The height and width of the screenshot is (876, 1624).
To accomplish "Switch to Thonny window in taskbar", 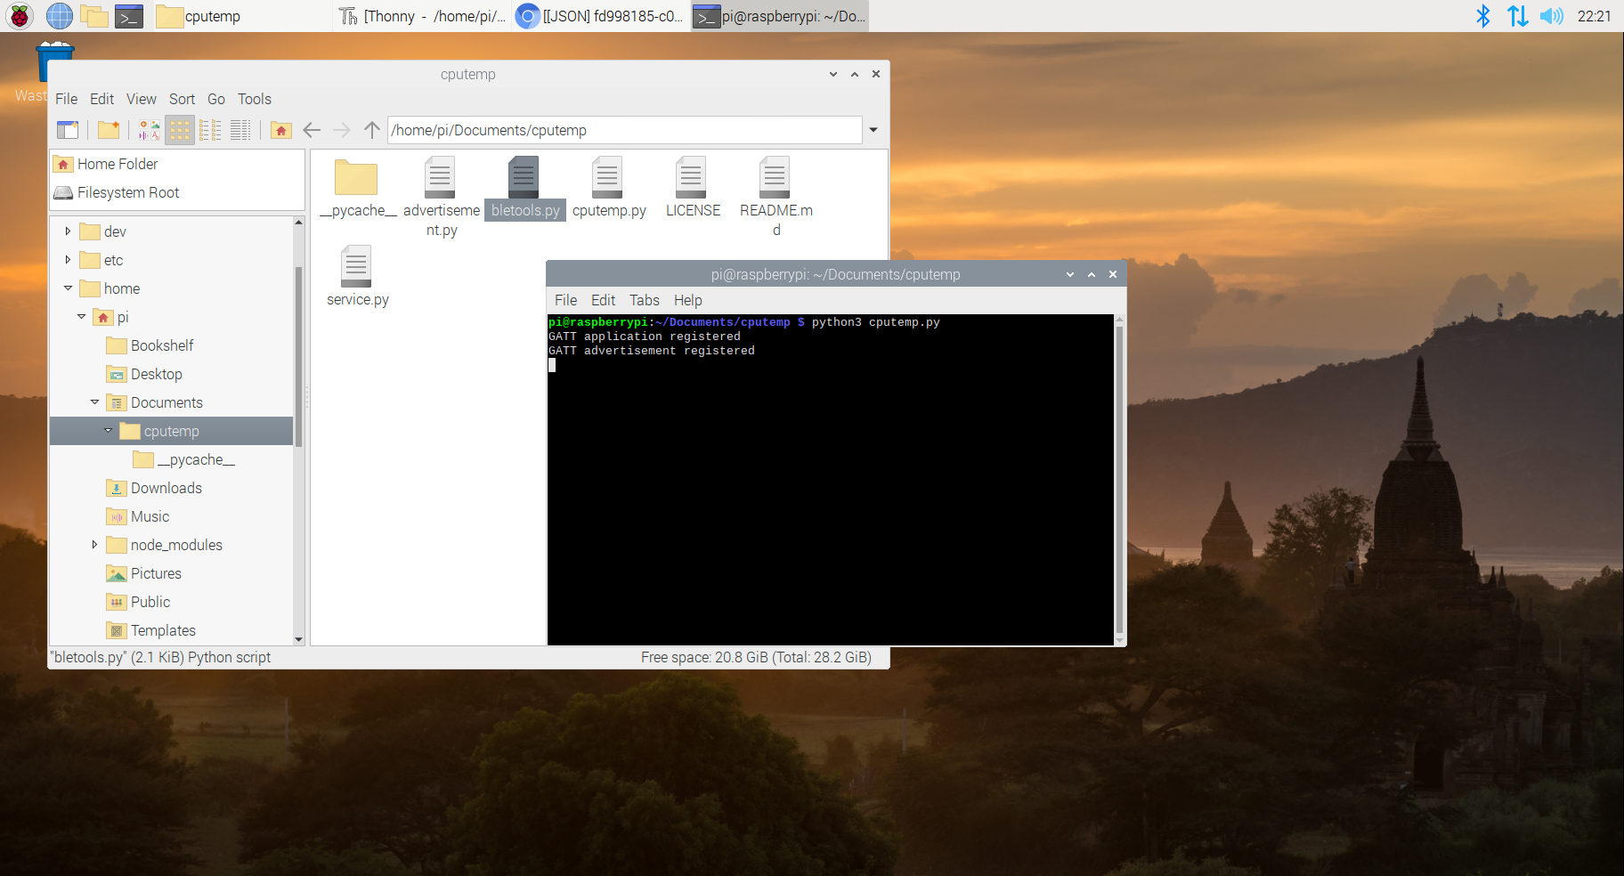I will [423, 16].
